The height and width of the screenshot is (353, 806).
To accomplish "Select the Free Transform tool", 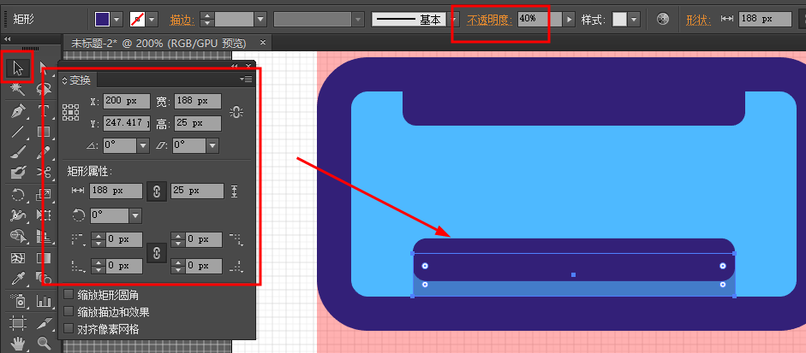I will click(x=45, y=215).
